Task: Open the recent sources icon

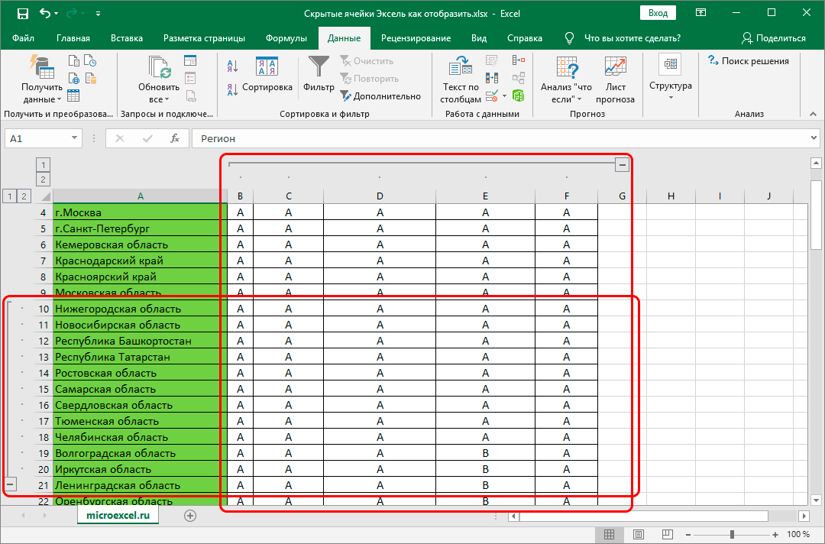Action: (90, 61)
